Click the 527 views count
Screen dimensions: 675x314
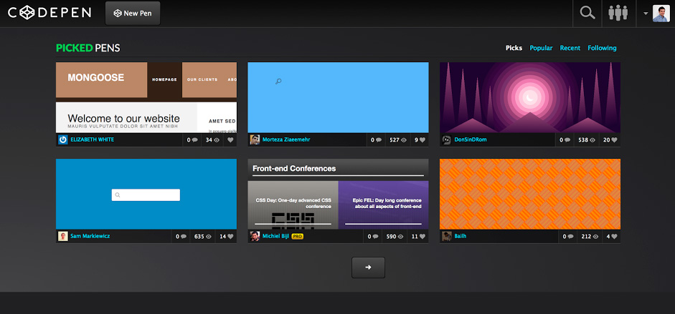pos(397,140)
